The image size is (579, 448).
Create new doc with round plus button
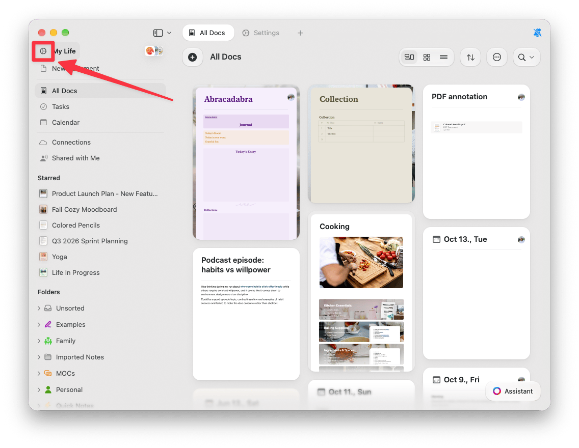(x=192, y=57)
